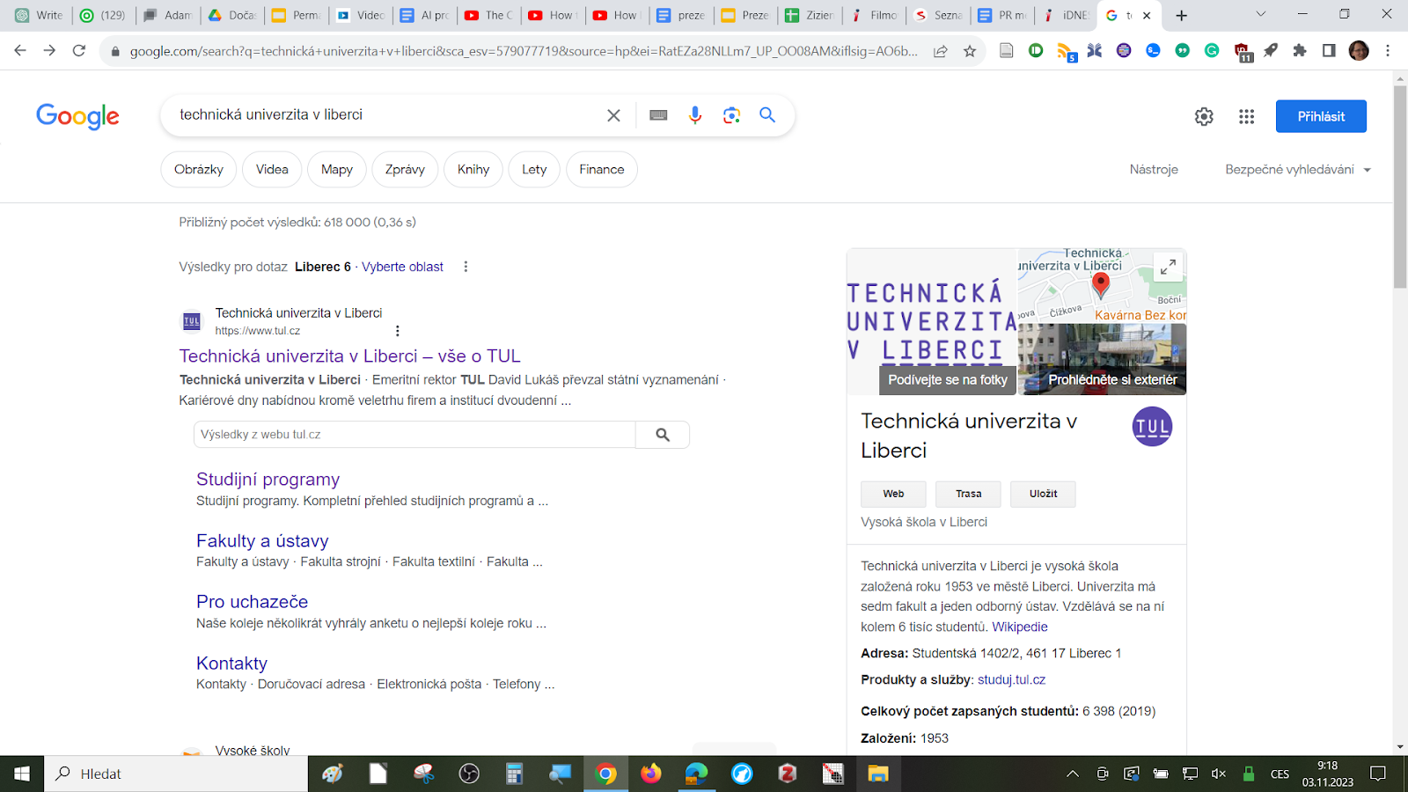This screenshot has height=792, width=1408.
Task: Click the Uložit save button
Action: pyautogui.click(x=1043, y=494)
